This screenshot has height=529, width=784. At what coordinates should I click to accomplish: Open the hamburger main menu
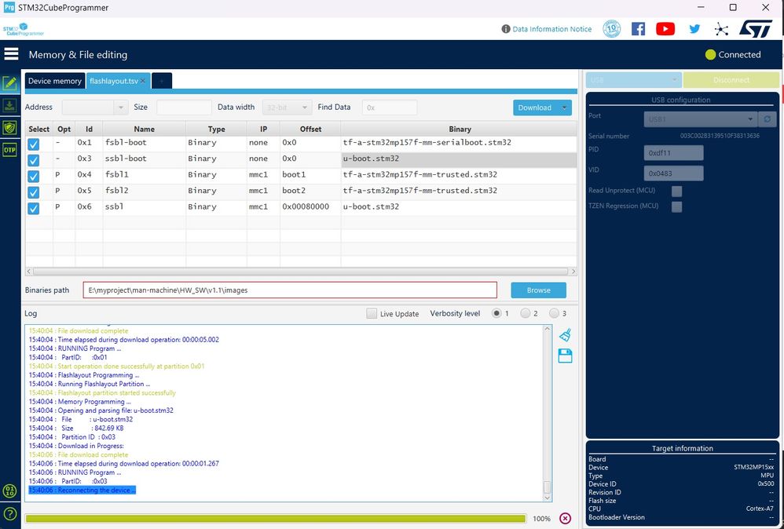pos(11,54)
